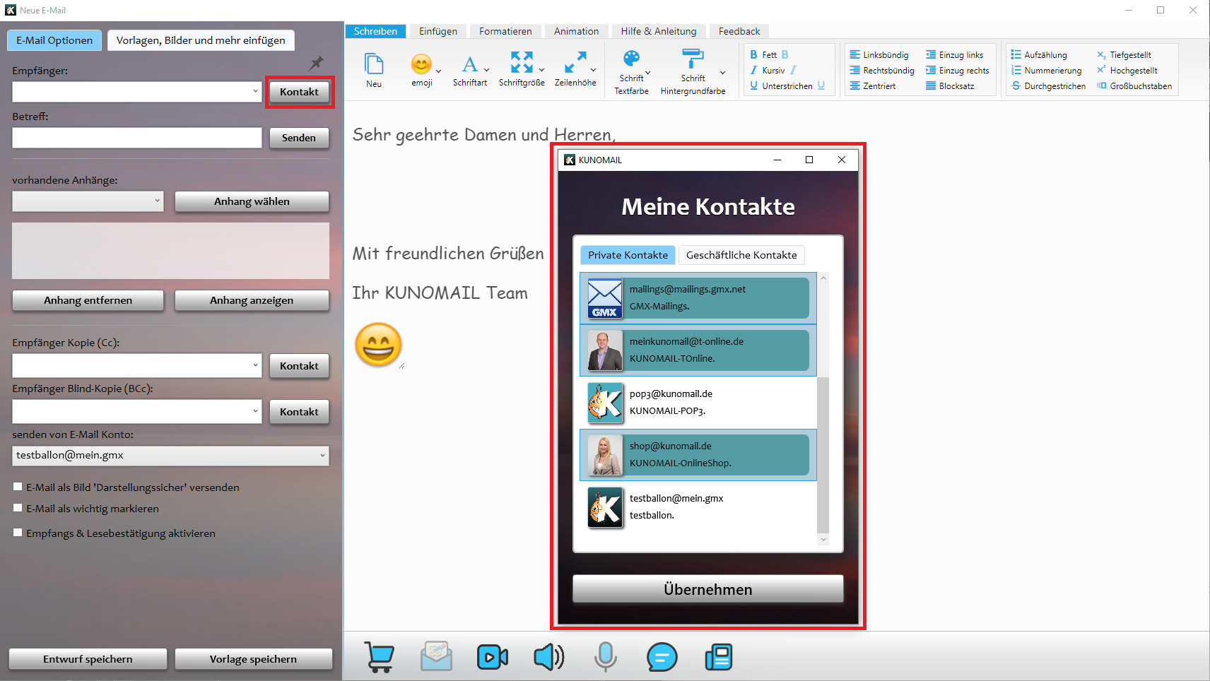The width and height of the screenshot is (1210, 681).
Task: Click the video camera icon
Action: pyautogui.click(x=493, y=657)
